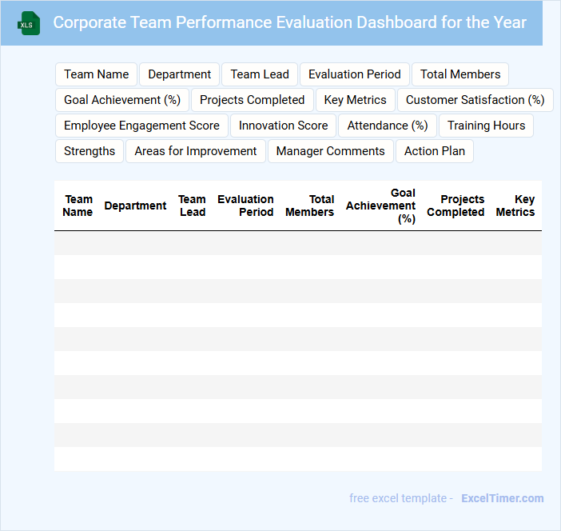Click the first empty table row
Viewport: 561px width, 531px height.
297,243
